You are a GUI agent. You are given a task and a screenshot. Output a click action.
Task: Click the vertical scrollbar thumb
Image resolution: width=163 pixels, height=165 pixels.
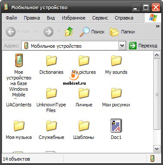(157, 94)
